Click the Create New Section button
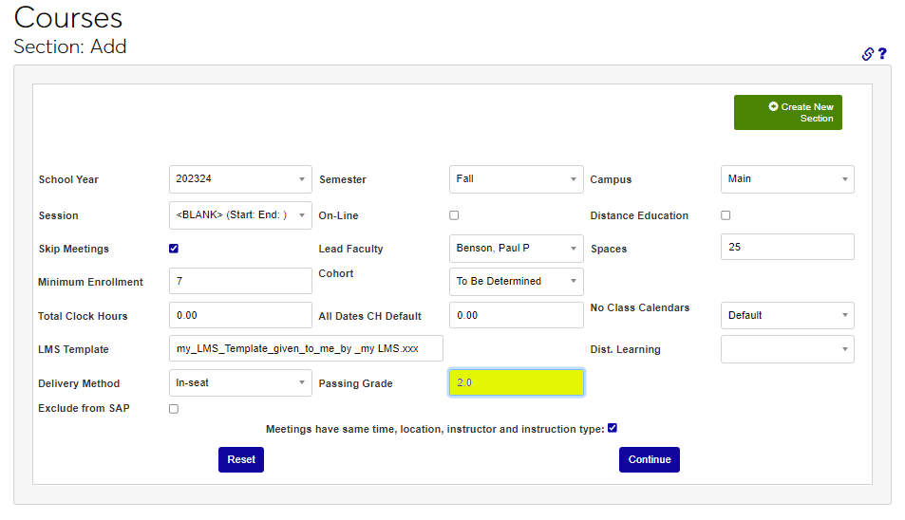The height and width of the screenshot is (520, 905). point(787,113)
